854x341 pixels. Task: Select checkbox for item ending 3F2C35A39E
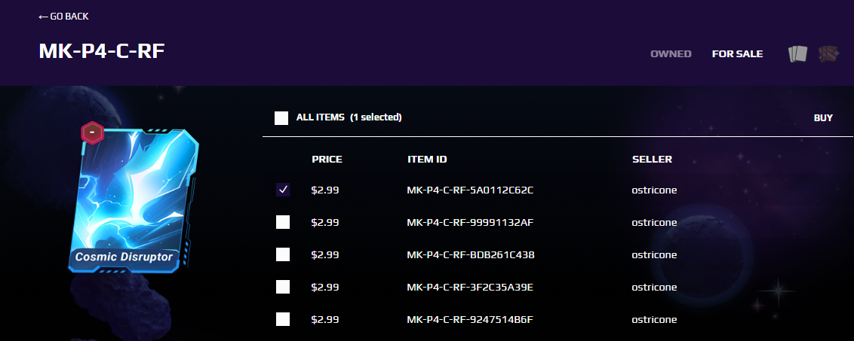tap(283, 287)
